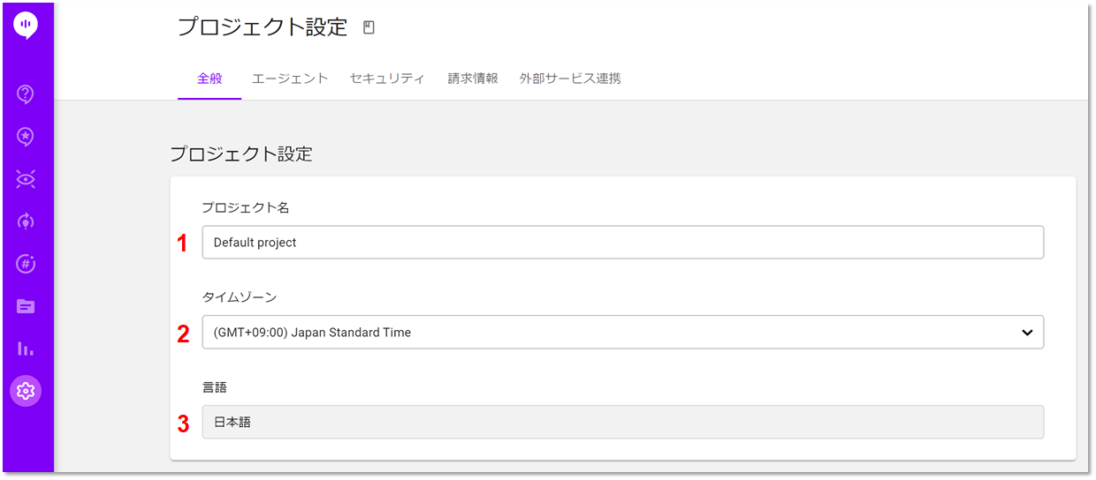Expand the timezone dropdown chevron arrow
This screenshot has height=480, width=1096.
(x=1027, y=333)
